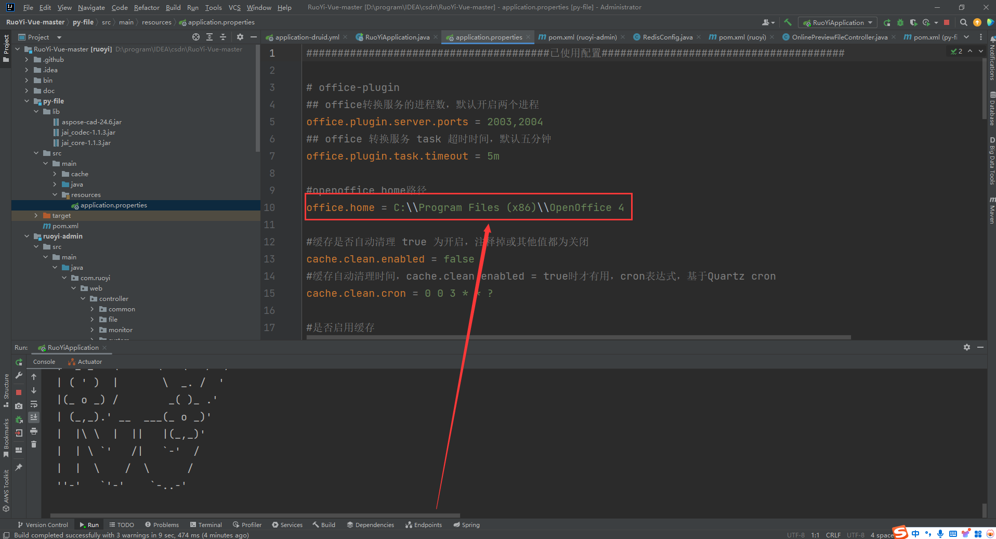Print console output with printer icon
Screen dimensions: 996x539
(34, 431)
